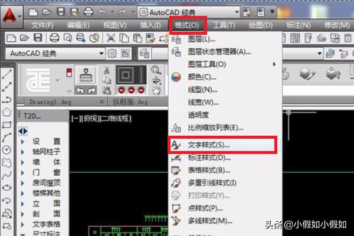Choose 图层(L)... from the Format menu
Screen dimensions: 354x236
pyautogui.click(x=225, y=40)
